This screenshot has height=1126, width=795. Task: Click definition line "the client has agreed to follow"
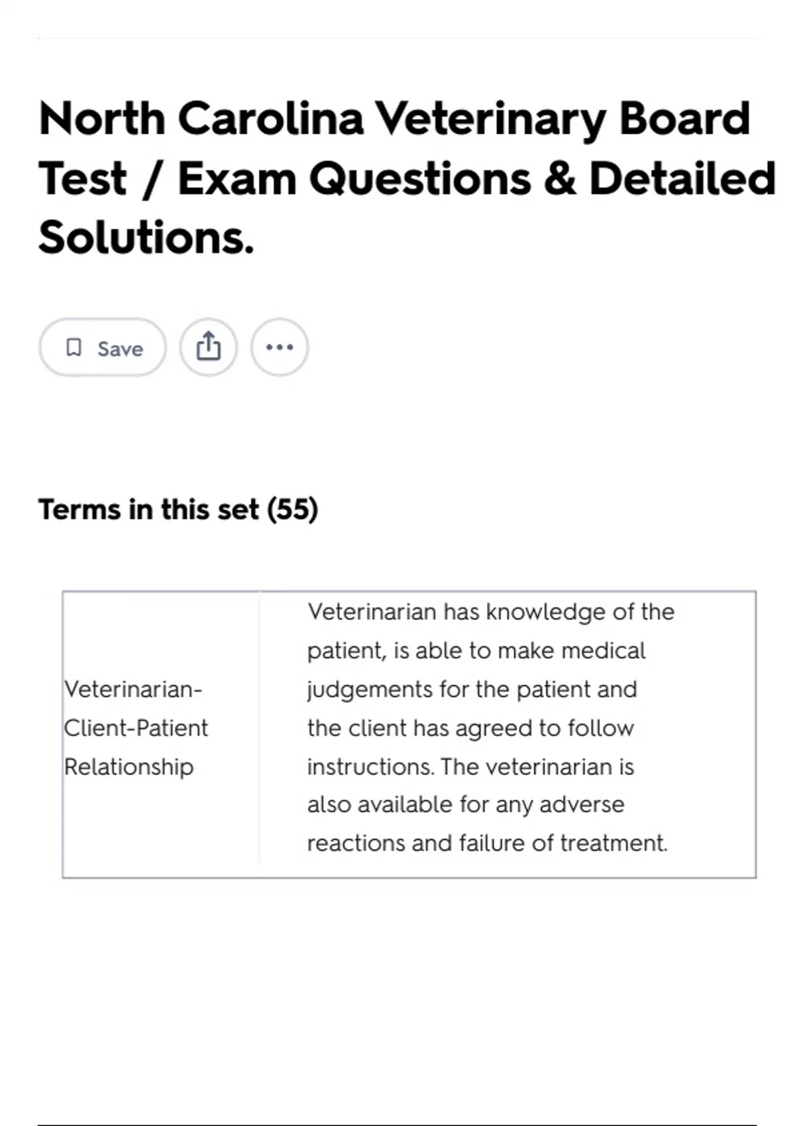coord(470,728)
